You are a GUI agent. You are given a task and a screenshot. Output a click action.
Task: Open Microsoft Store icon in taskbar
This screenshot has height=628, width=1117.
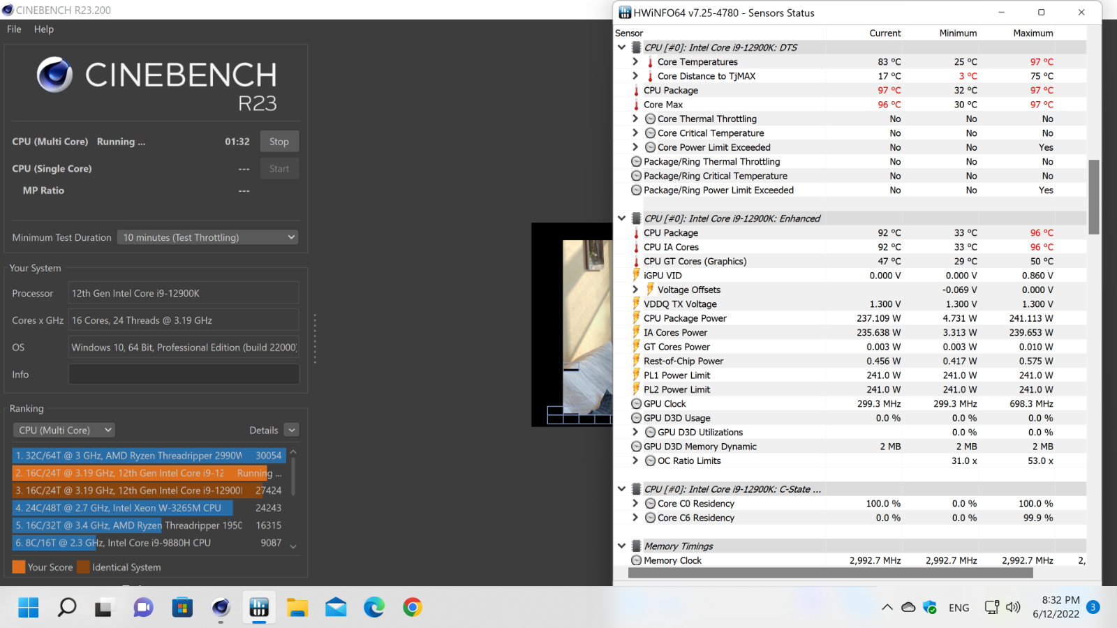coord(182,608)
